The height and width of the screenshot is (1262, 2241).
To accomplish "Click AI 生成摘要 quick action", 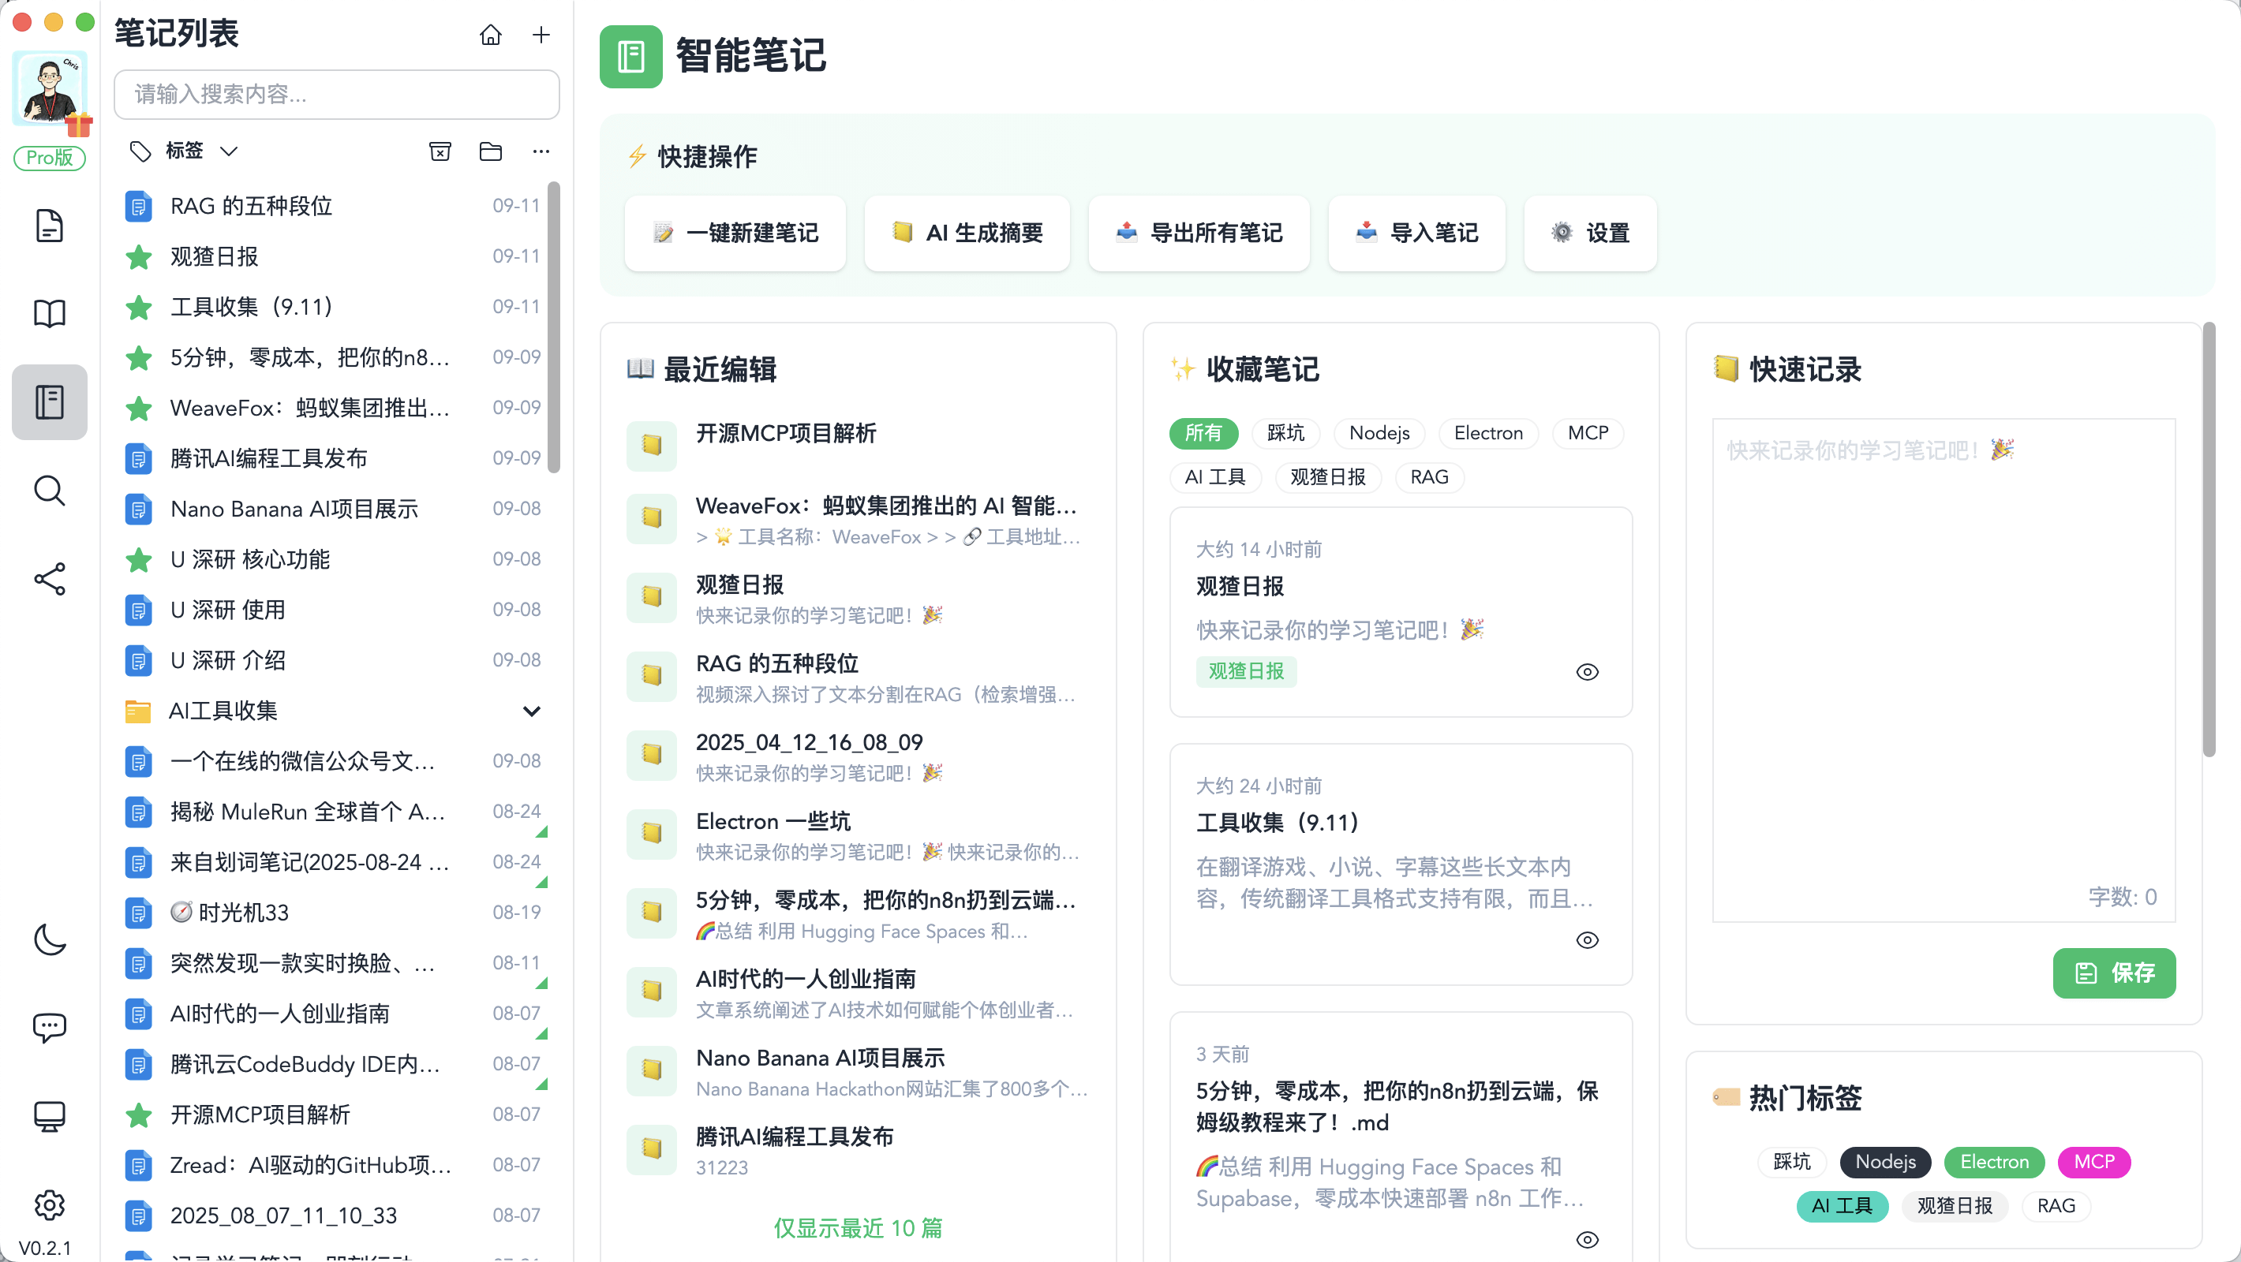I will 967,233.
